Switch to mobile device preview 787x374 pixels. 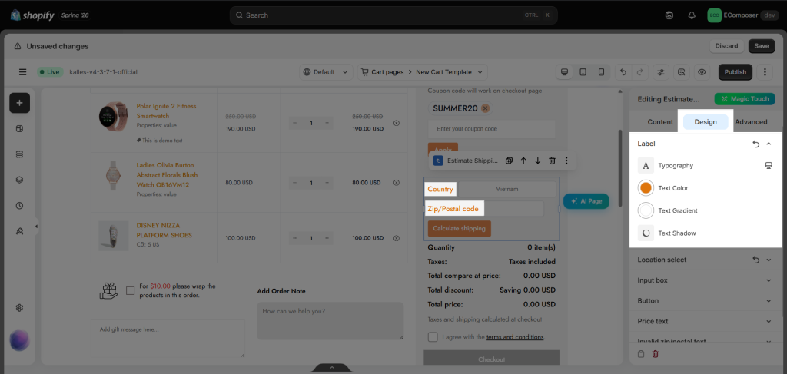(601, 72)
